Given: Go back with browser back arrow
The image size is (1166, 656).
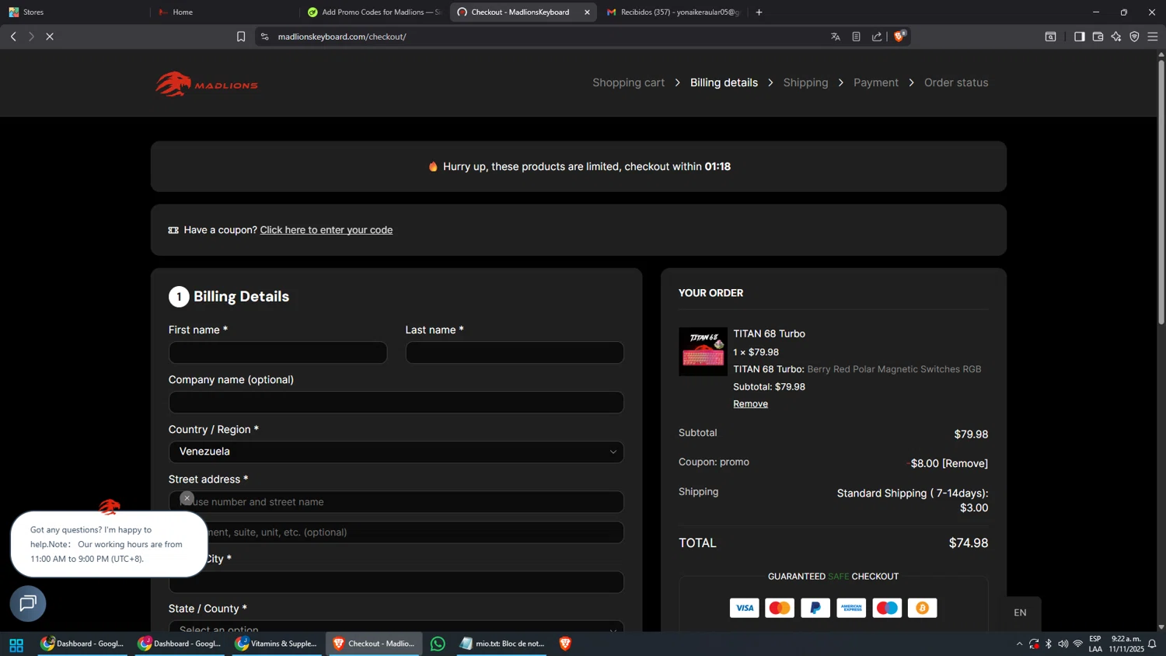Looking at the screenshot, I should click(x=13, y=37).
